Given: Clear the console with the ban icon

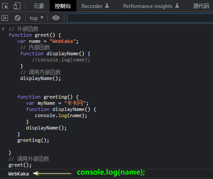Looking at the screenshot, I should (17, 18).
